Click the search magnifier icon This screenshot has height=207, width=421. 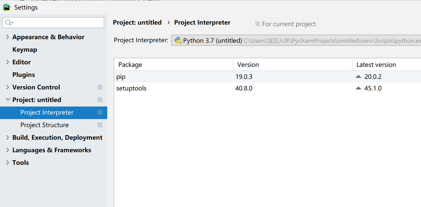coord(8,23)
